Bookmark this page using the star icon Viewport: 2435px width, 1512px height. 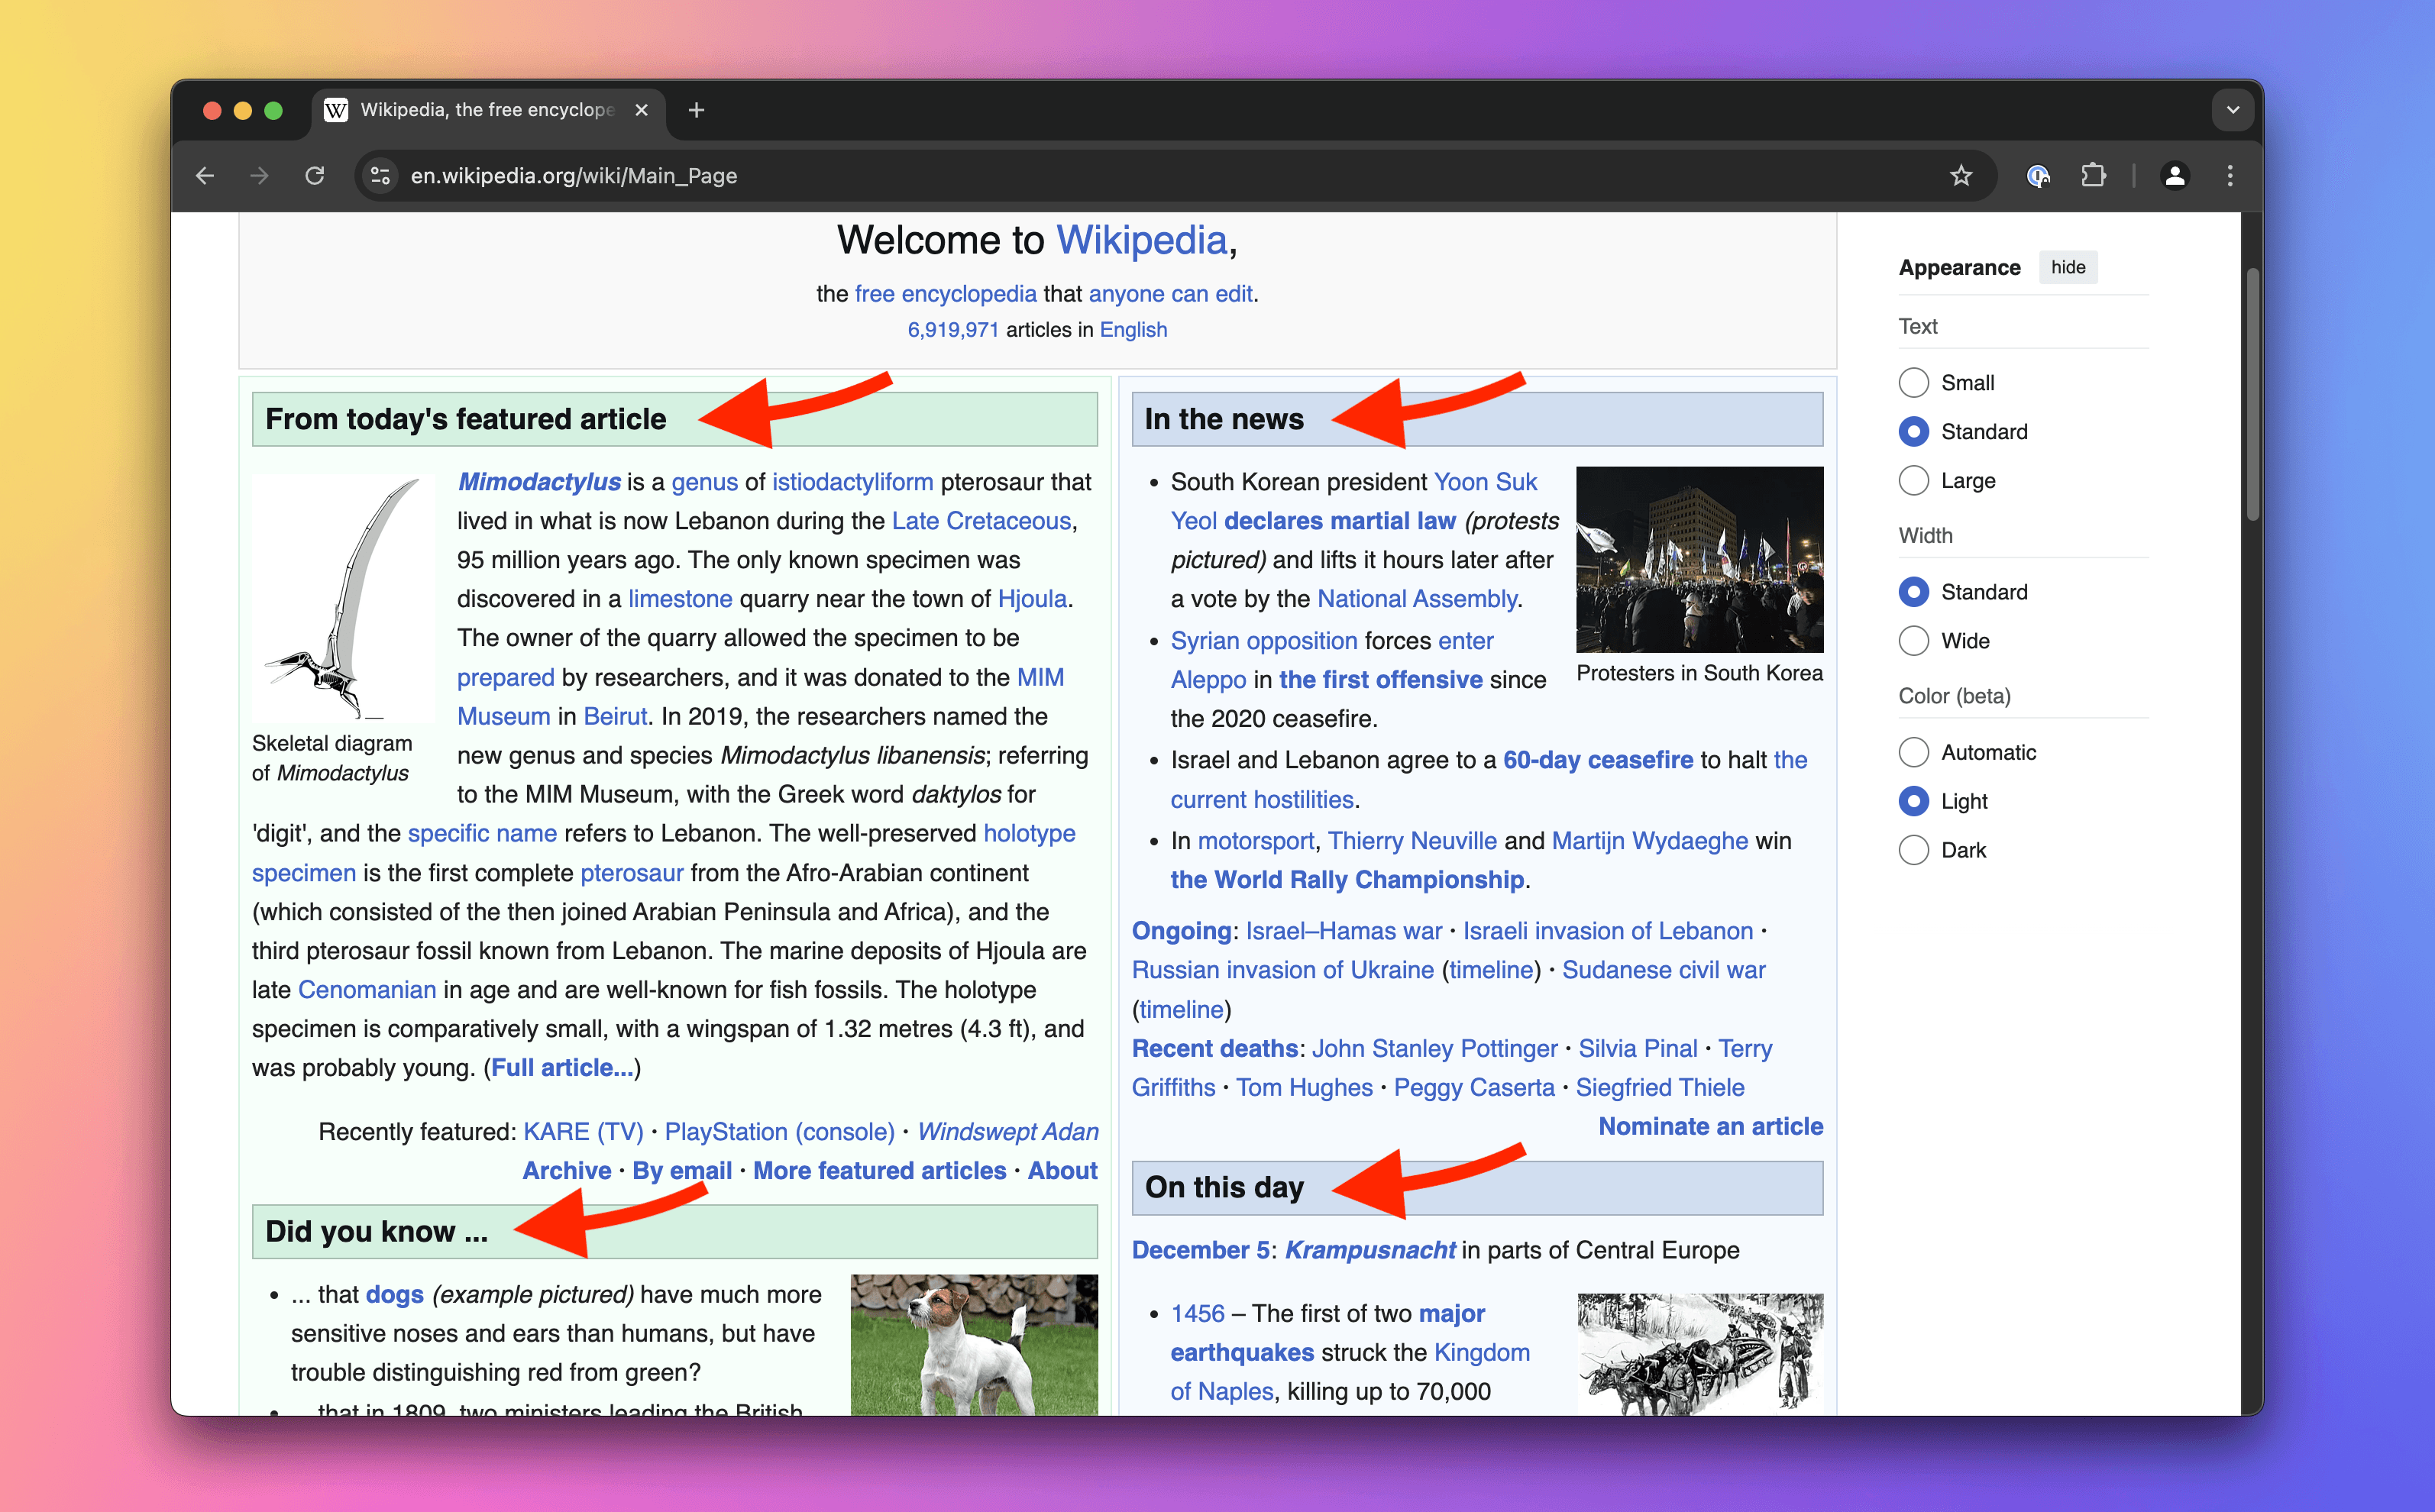(x=1961, y=176)
